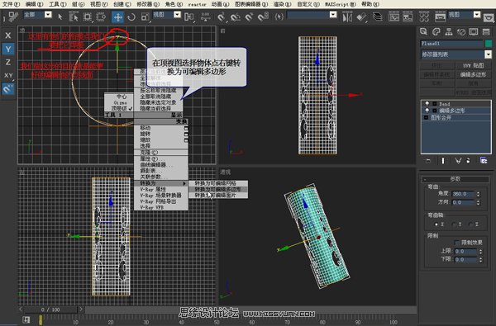Click Use Pivot Point Center icon
496x326 pixels.
(188, 17)
